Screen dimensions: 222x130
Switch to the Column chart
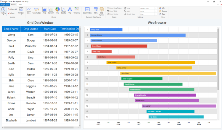(x=51, y=11)
